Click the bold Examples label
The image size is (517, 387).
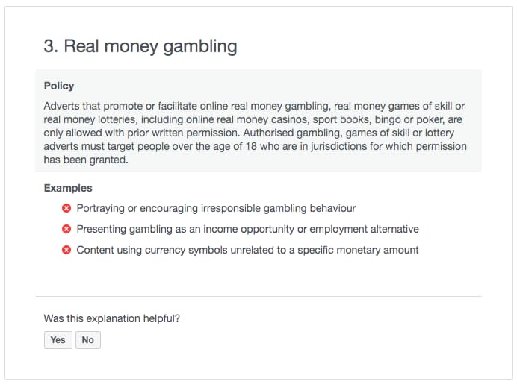[x=68, y=188]
